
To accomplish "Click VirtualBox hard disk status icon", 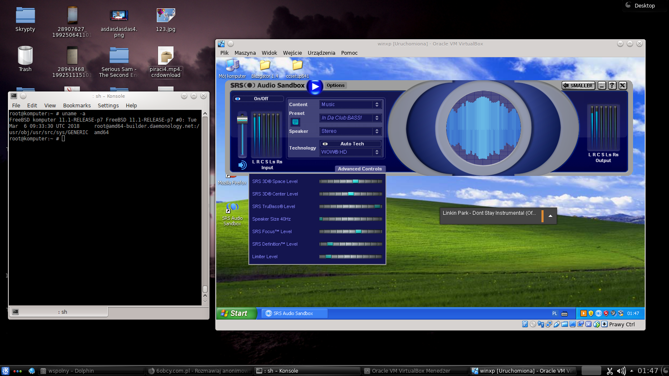I will coord(525,324).
